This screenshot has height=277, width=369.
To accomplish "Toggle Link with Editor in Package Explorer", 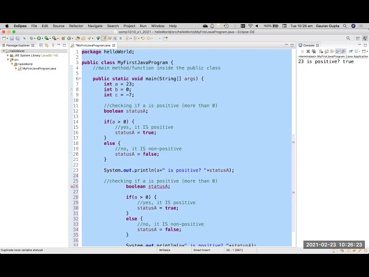I will (47, 45).
